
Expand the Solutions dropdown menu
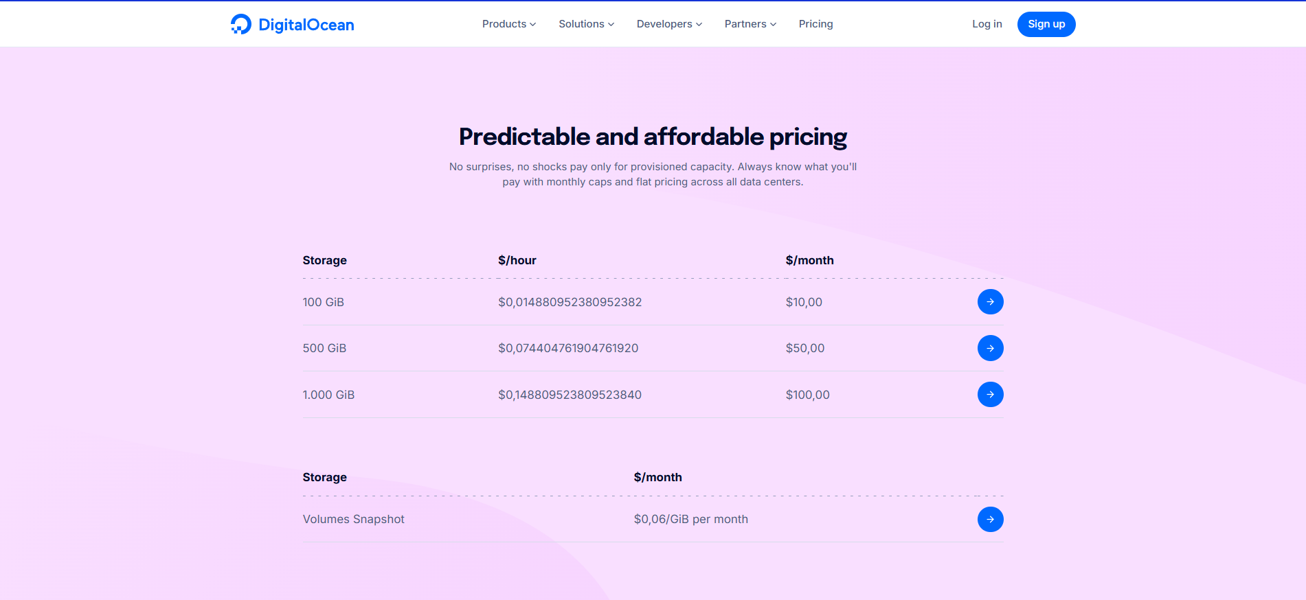click(x=586, y=24)
